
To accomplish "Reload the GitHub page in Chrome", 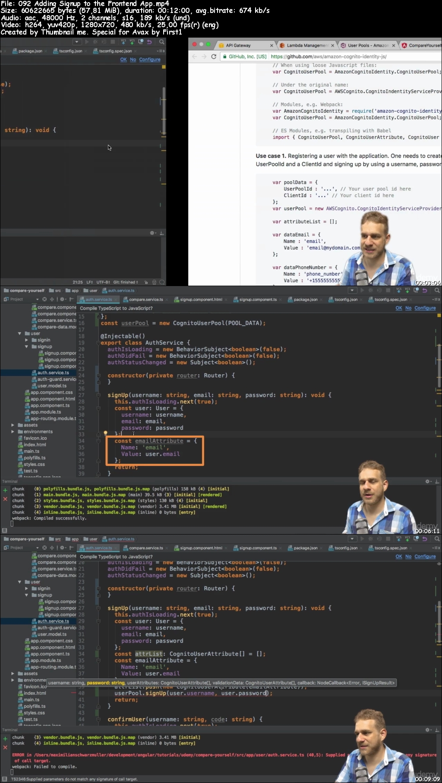I will point(214,57).
